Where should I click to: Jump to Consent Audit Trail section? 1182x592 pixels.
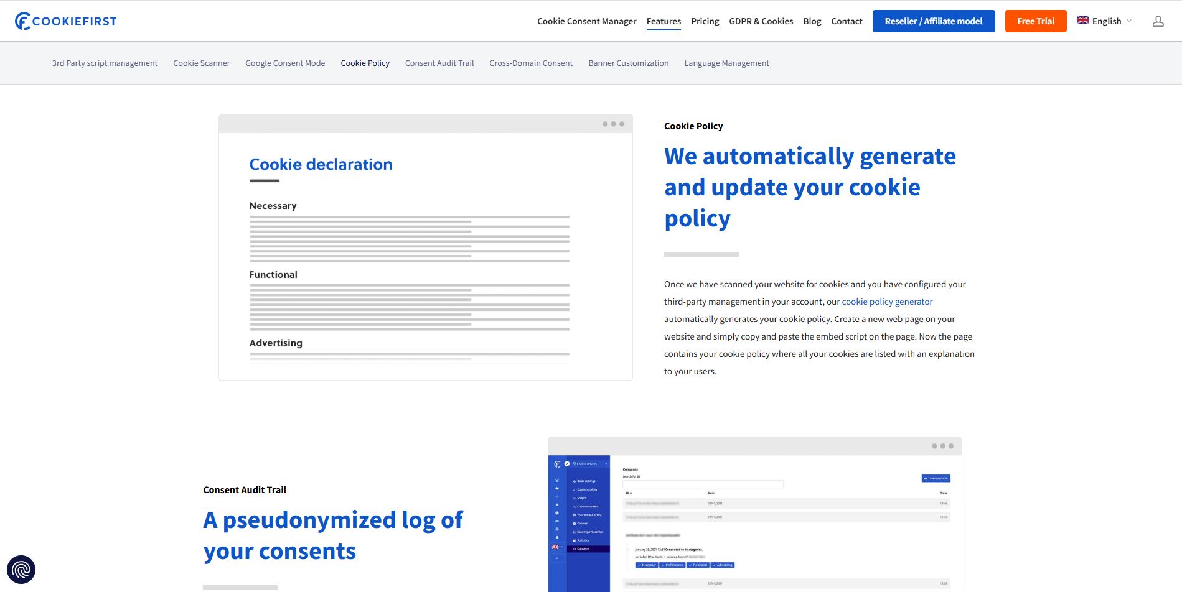[439, 63]
